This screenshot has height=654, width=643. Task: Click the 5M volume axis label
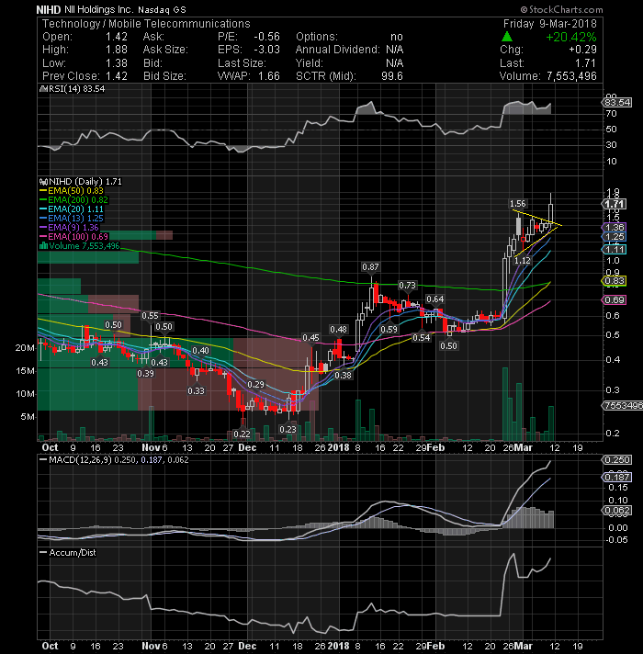click(x=28, y=417)
